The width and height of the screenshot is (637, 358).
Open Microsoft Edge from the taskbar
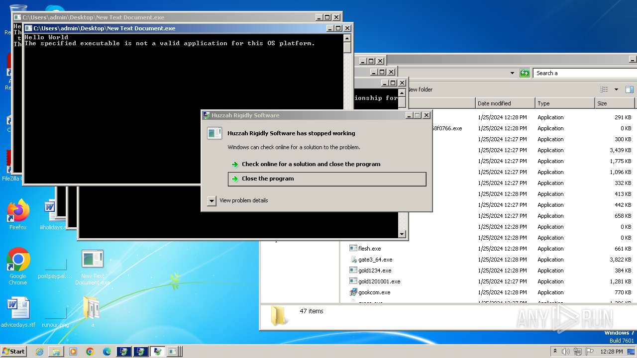107,352
